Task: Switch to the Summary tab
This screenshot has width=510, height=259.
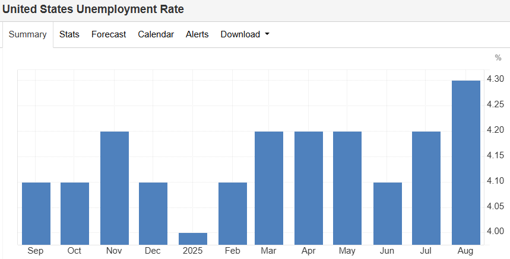Action: (x=27, y=34)
